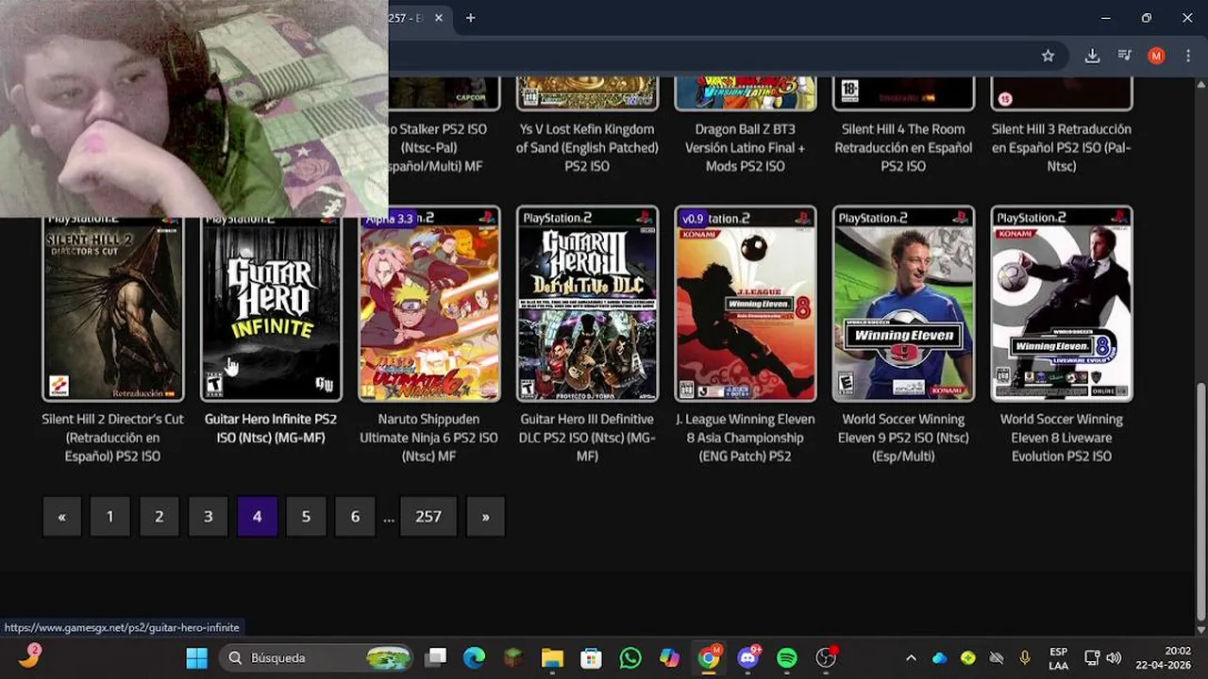
Task: Go to pagination page 1
Action: point(110,517)
